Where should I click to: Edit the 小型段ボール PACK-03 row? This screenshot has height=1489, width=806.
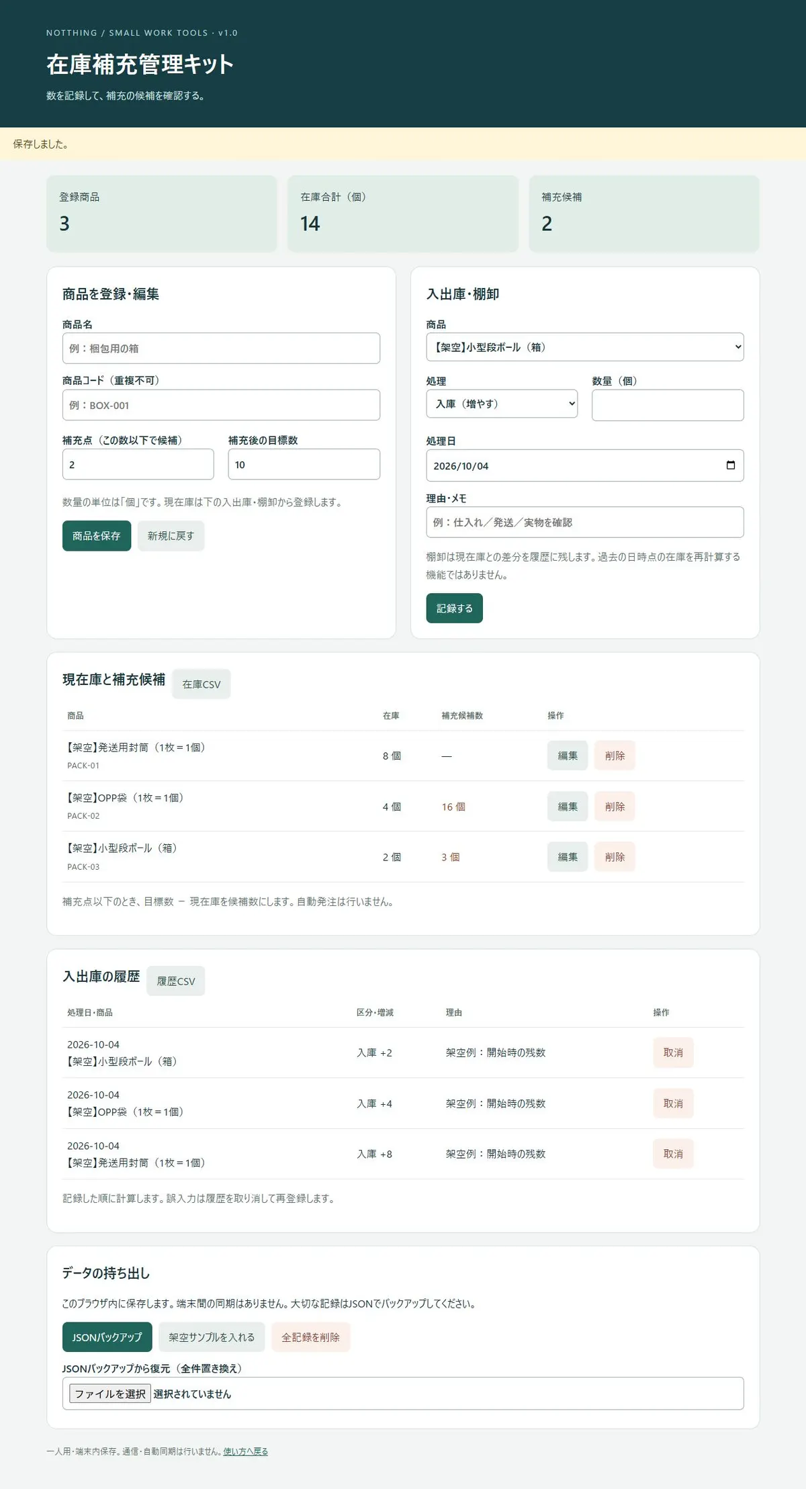click(568, 856)
